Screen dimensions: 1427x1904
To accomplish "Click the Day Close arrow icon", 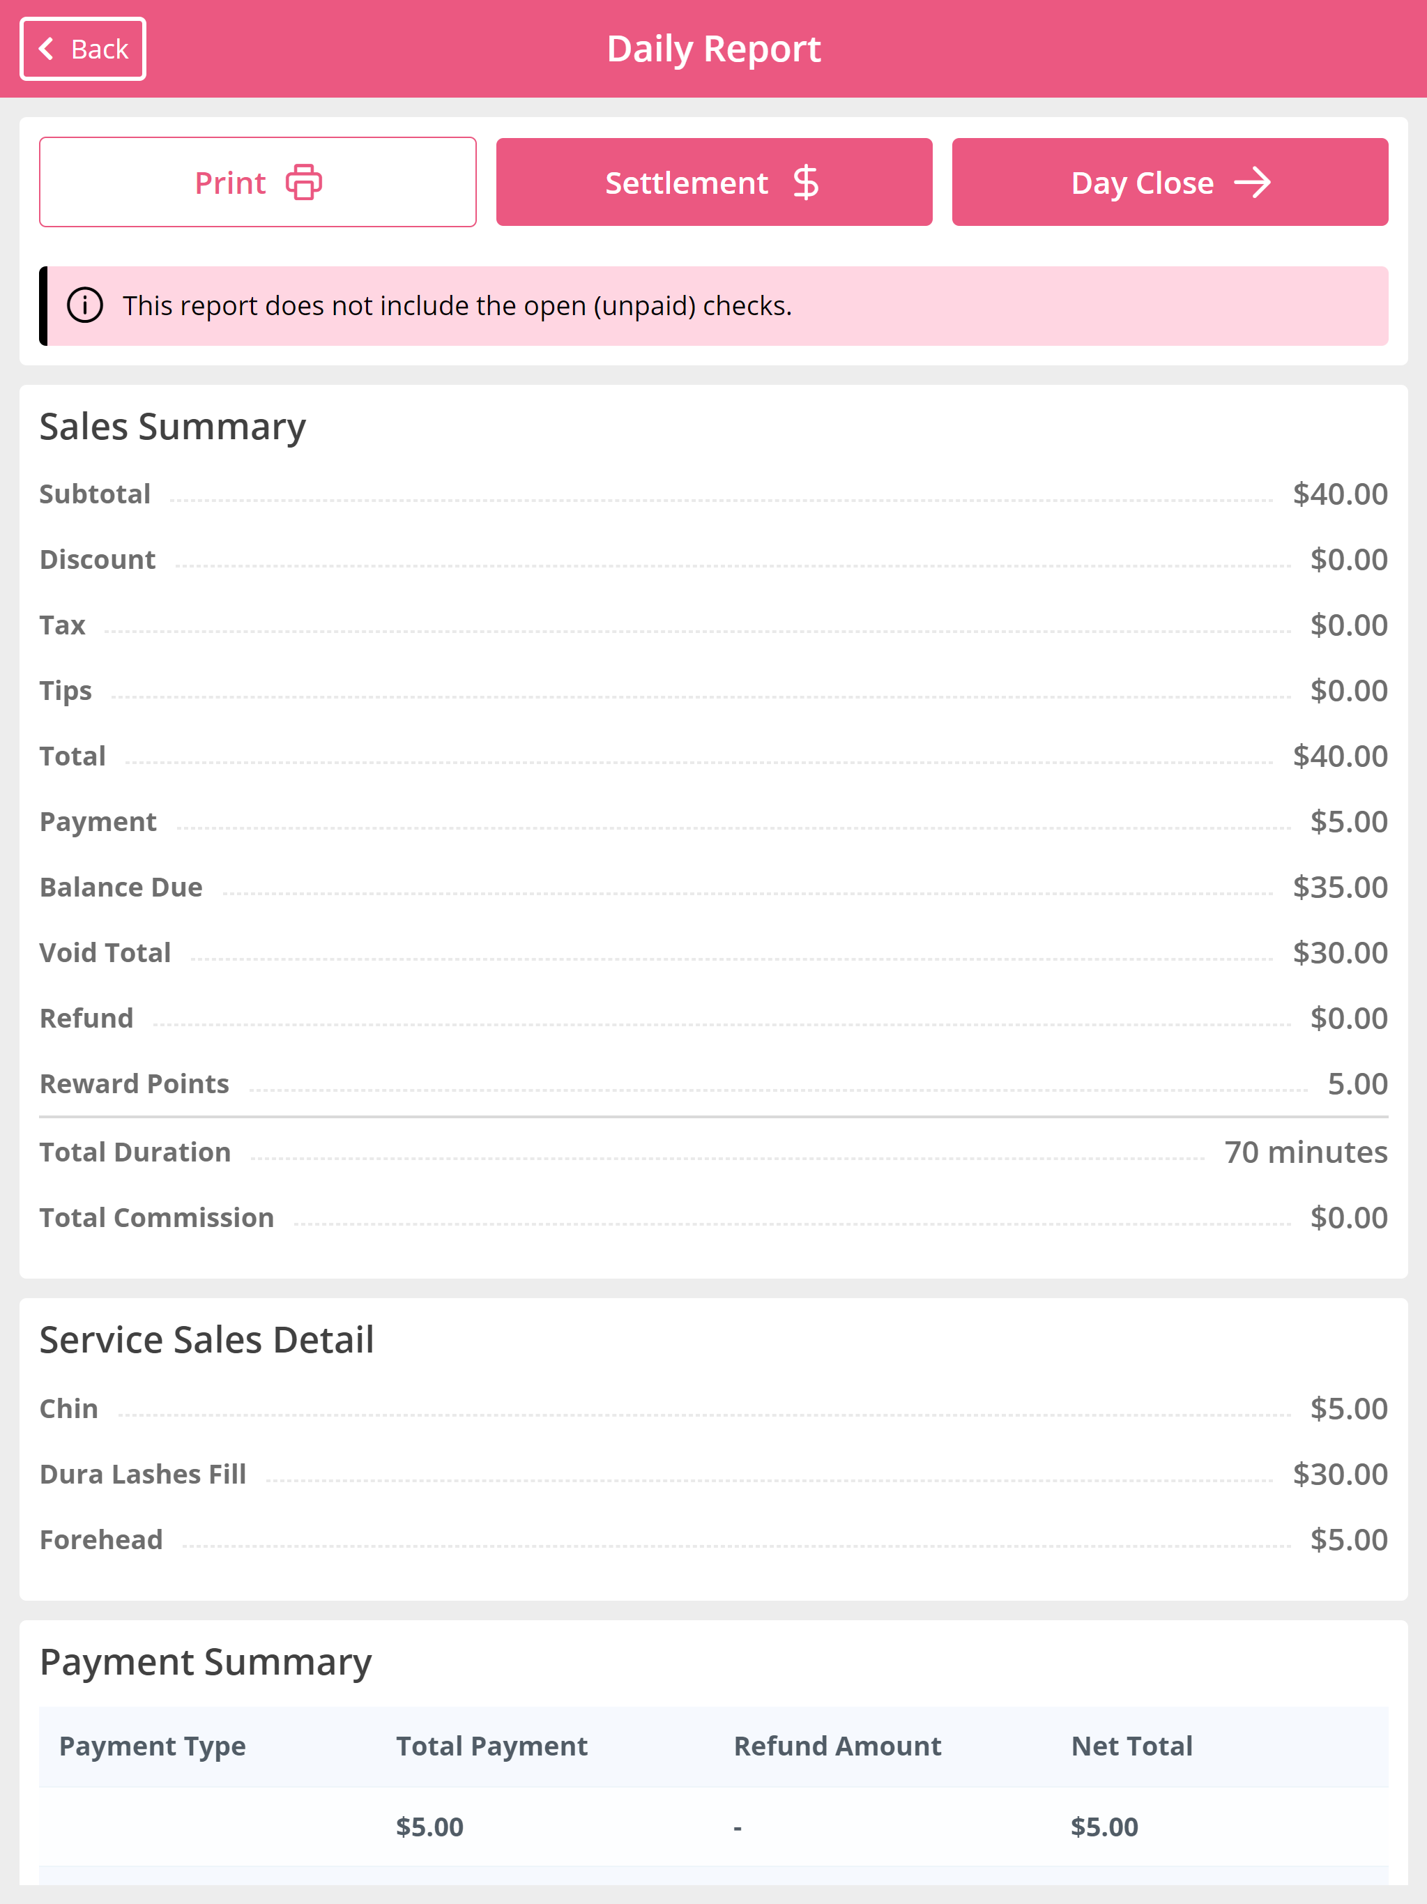I will click(x=1252, y=183).
